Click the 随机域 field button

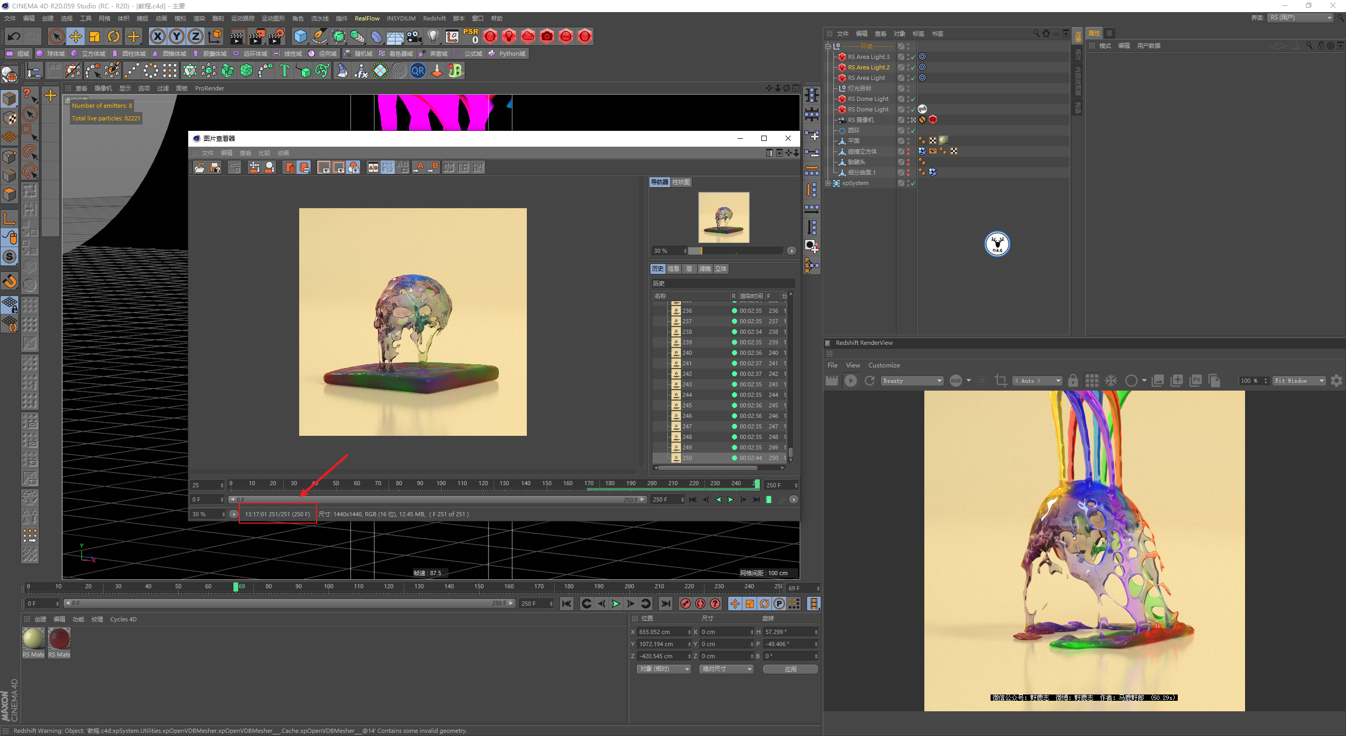(x=358, y=54)
